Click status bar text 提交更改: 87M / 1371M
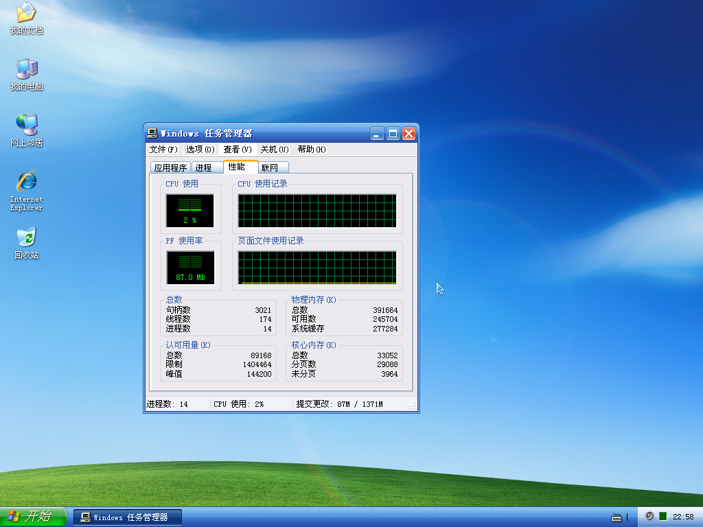 coord(339,404)
